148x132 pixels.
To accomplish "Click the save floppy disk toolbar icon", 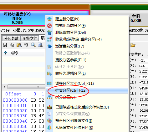I will click(5, 45).
